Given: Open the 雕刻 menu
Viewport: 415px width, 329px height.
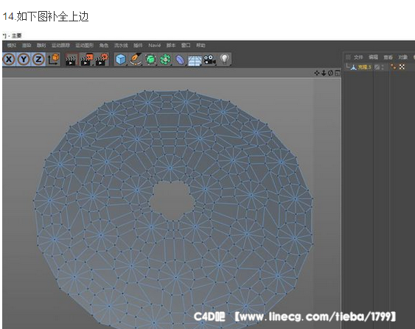Looking at the screenshot, I should coord(41,46).
